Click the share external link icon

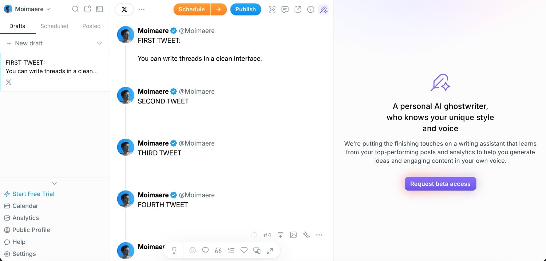pyautogui.click(x=298, y=9)
